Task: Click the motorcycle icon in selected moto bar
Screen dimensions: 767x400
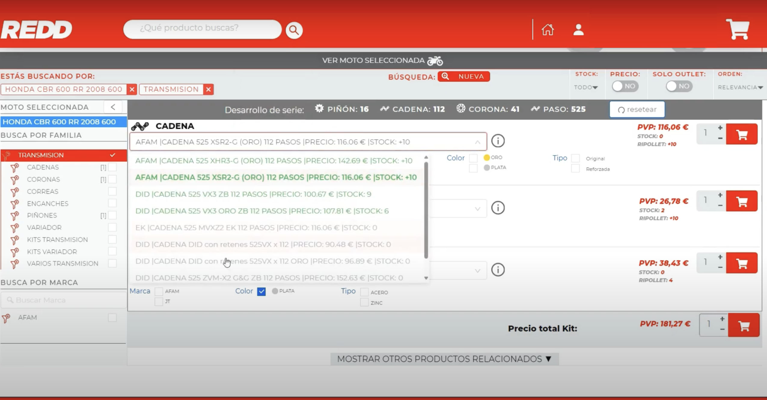Action: (435, 61)
